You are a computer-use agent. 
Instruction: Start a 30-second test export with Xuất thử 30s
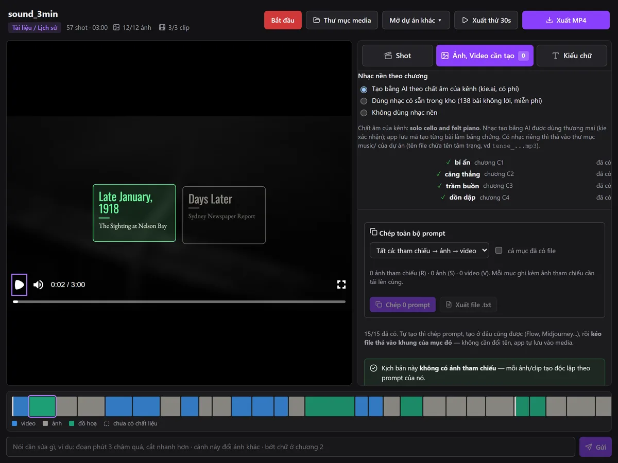[x=486, y=20]
